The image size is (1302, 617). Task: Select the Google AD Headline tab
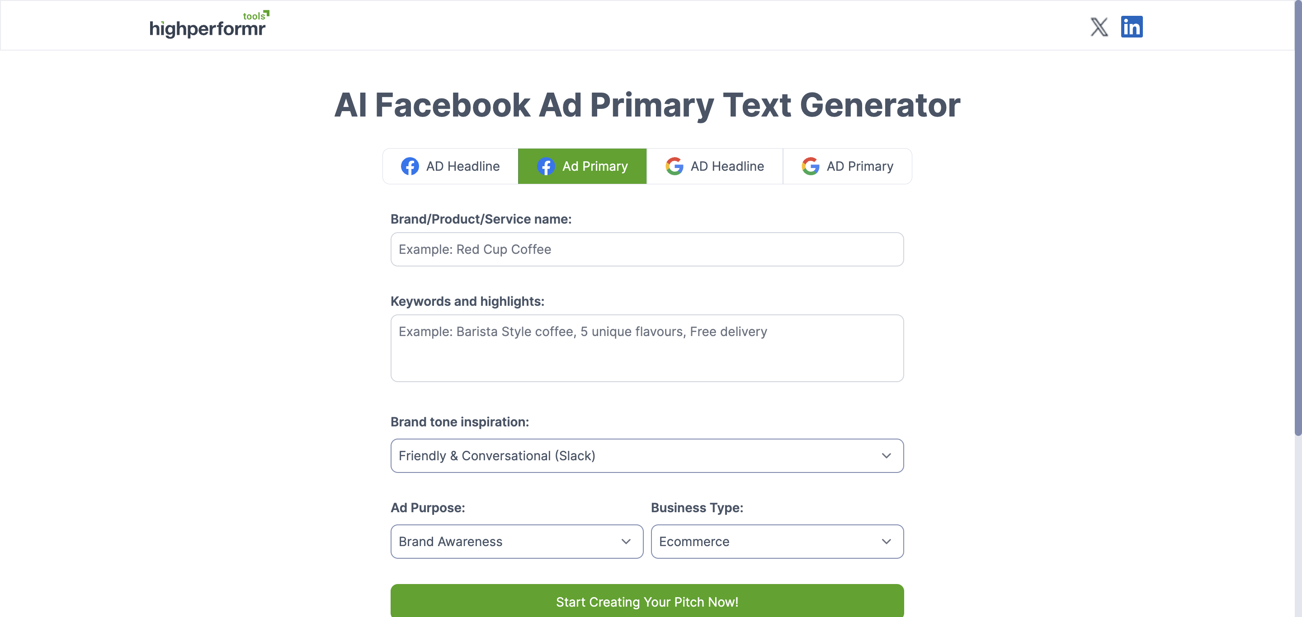pos(714,166)
